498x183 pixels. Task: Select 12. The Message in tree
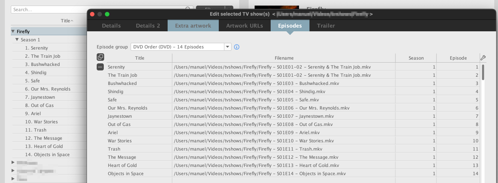pyautogui.click(x=44, y=138)
